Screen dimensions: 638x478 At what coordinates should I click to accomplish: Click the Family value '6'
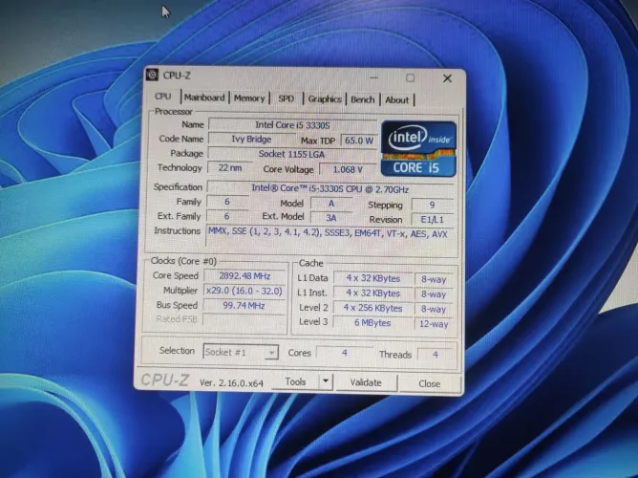pos(227,202)
